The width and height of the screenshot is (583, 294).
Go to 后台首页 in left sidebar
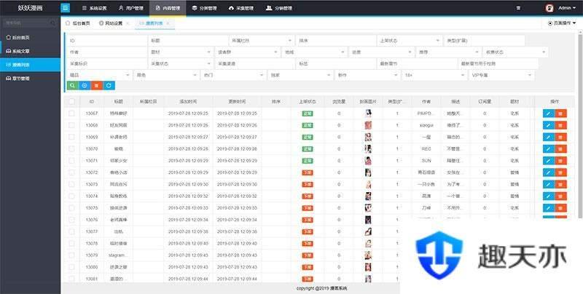[30, 38]
